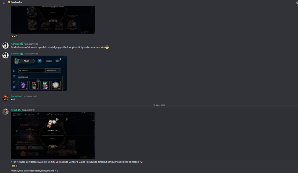Click the '+ref' message from FrankEnsQ

(x=13, y=100)
